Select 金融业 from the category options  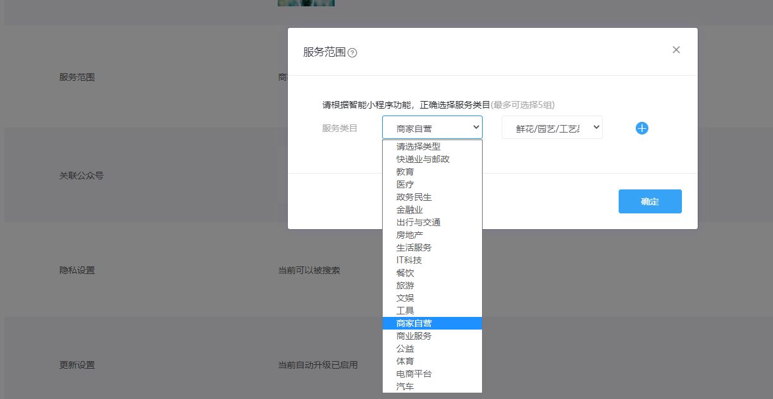click(x=408, y=209)
